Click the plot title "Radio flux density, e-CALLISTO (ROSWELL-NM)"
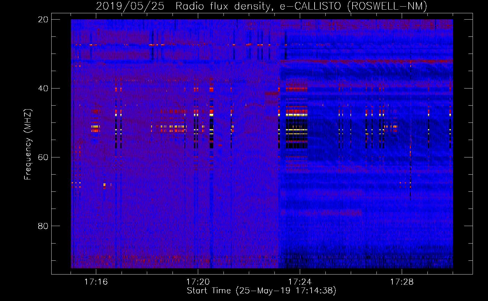Screen dimensions: 488x301 click(301, 6)
